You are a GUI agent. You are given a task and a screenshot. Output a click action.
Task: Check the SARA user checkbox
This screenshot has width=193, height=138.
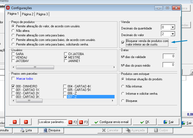(13, 54)
